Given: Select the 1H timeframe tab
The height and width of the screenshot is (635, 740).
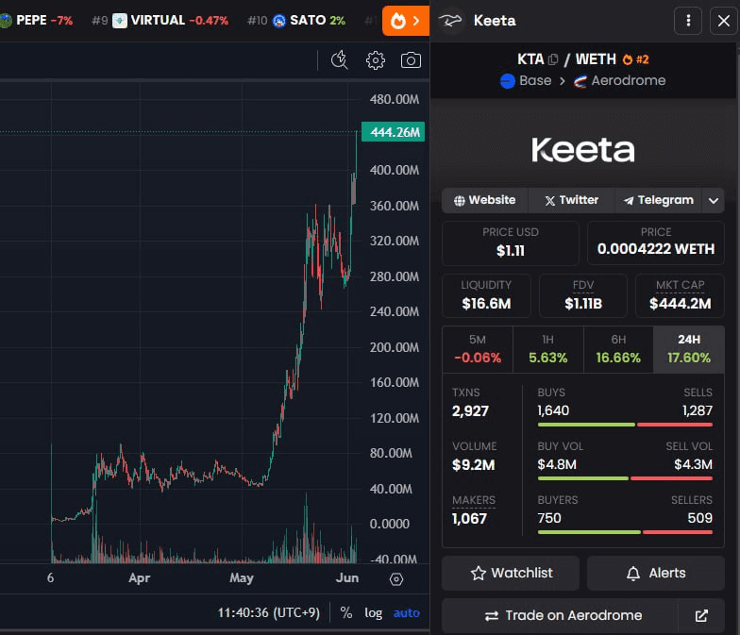Looking at the screenshot, I should [547, 349].
